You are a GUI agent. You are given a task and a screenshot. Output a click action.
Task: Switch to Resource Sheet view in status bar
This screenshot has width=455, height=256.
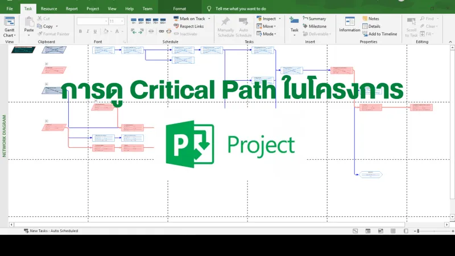pyautogui.click(x=393, y=231)
